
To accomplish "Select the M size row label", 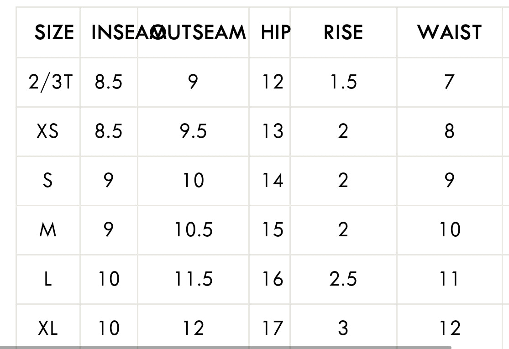I will [x=47, y=230].
